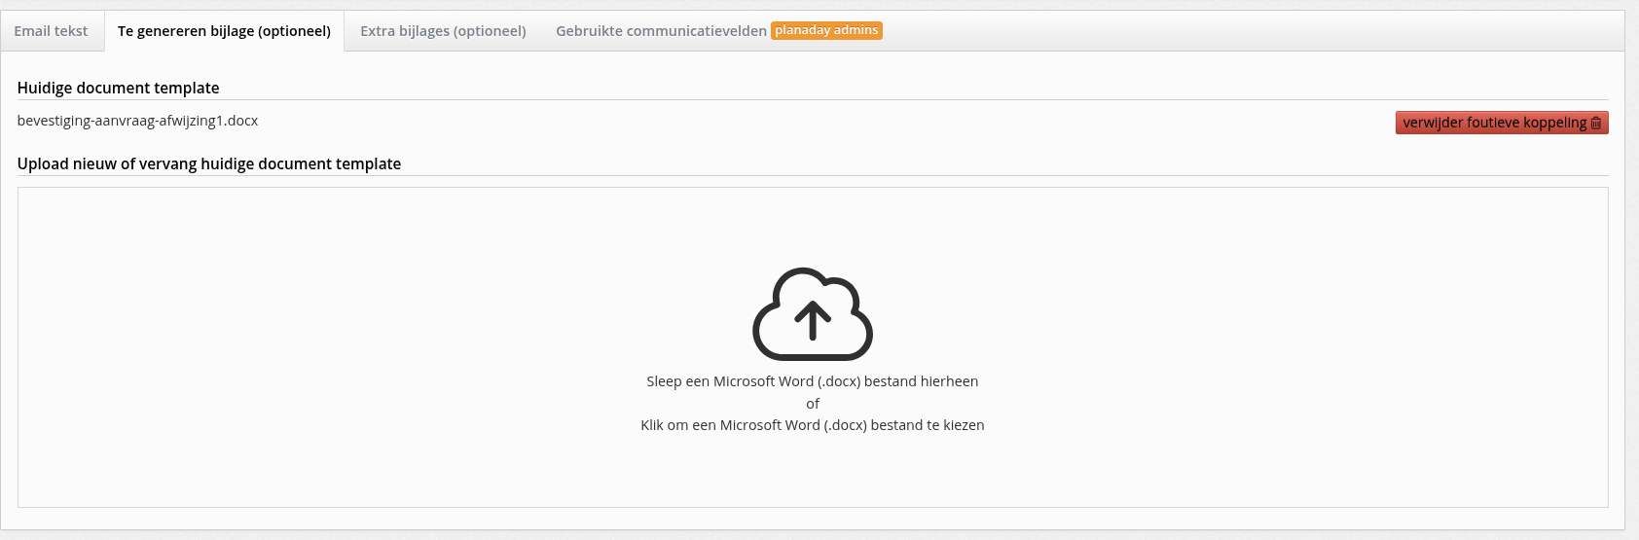Click the empty dropzone space above the cloud icon
1639x540 pixels.
(813, 224)
